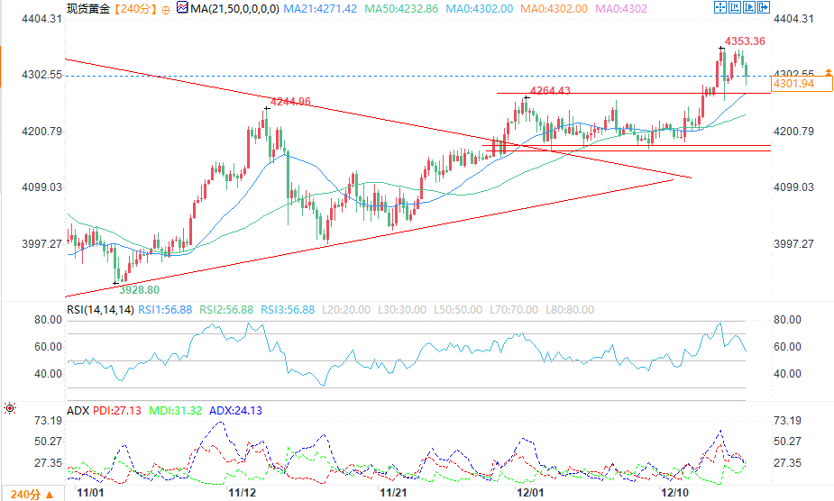Click the 80.00 label on the right RSI axis
The image size is (834, 501).
(787, 320)
